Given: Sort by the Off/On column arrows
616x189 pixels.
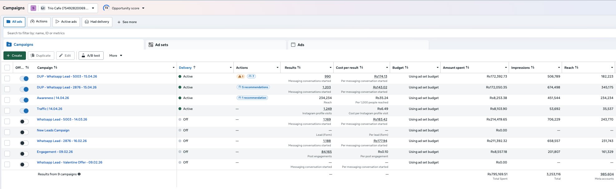Looking at the screenshot, I should pos(27,67).
